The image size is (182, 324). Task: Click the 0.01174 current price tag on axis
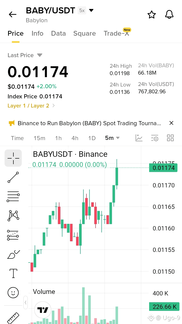point(163,168)
